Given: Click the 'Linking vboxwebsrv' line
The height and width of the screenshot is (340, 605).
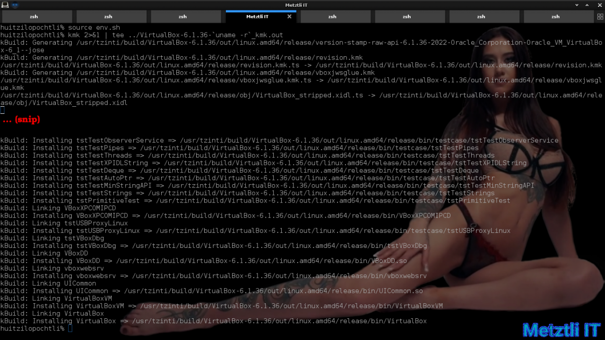Looking at the screenshot, I should (x=52, y=268).
